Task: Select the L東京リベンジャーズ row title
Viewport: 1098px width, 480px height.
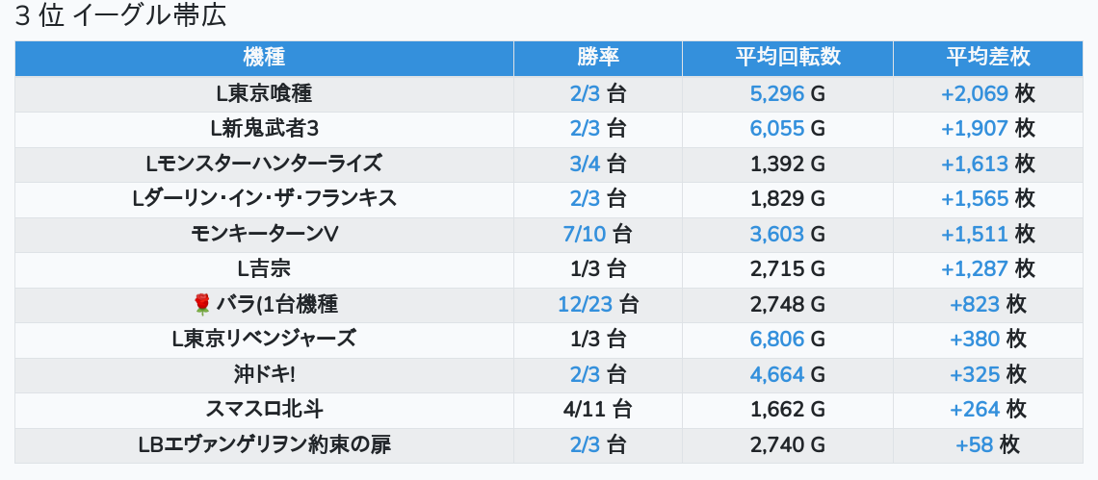Action: point(264,339)
